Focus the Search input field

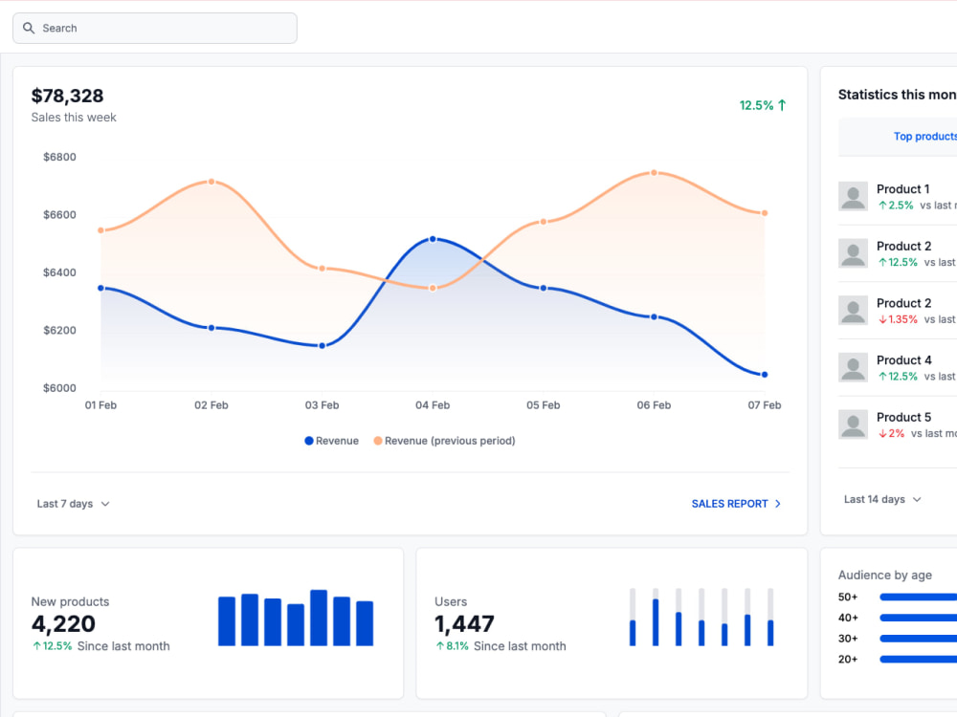click(x=155, y=28)
